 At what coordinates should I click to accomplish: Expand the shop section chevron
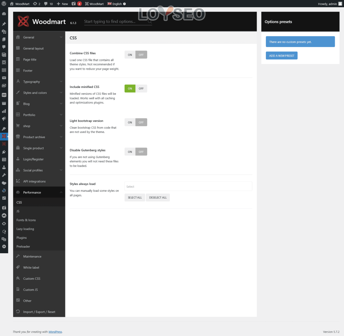coord(61,126)
